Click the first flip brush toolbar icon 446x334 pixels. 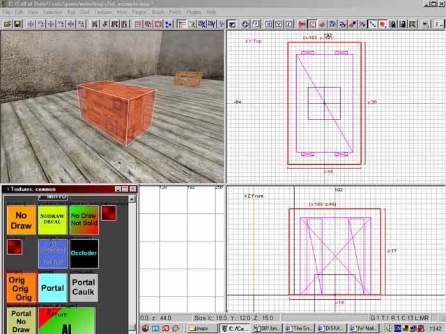point(31,24)
